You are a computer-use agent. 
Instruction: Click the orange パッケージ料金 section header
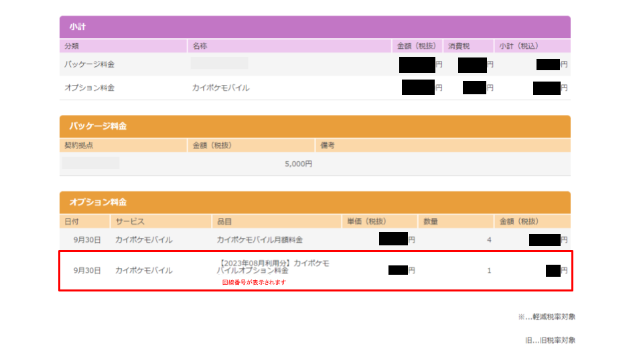[x=315, y=126]
